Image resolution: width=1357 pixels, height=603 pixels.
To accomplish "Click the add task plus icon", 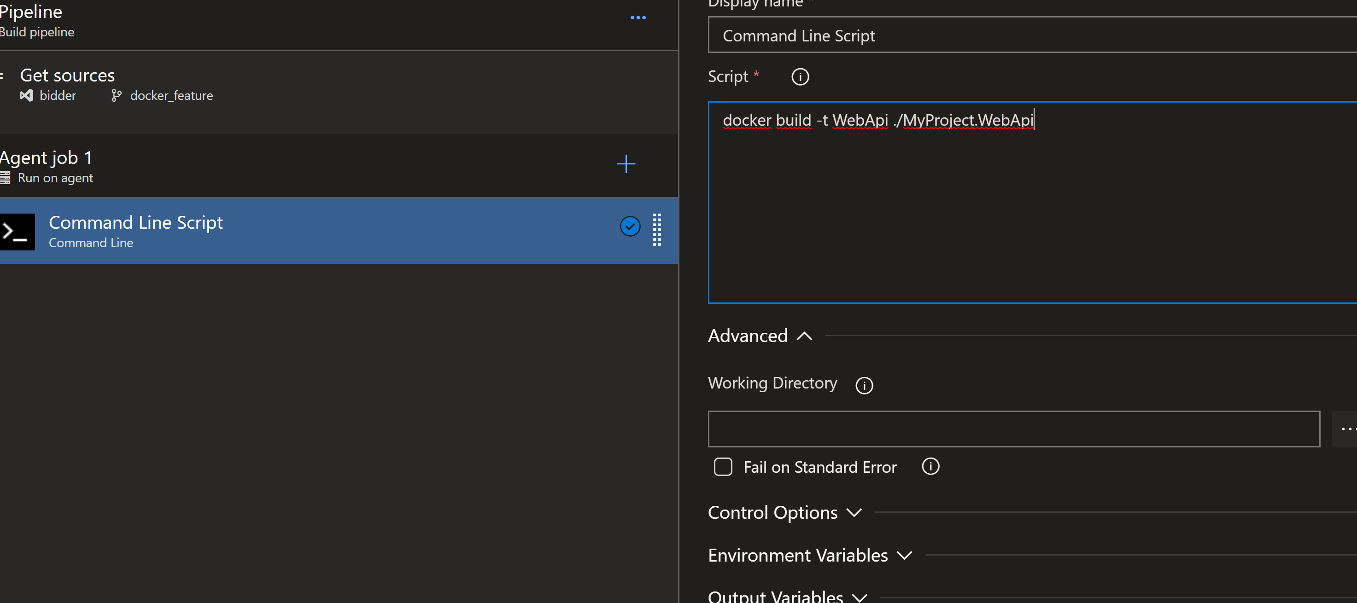I will [x=626, y=164].
